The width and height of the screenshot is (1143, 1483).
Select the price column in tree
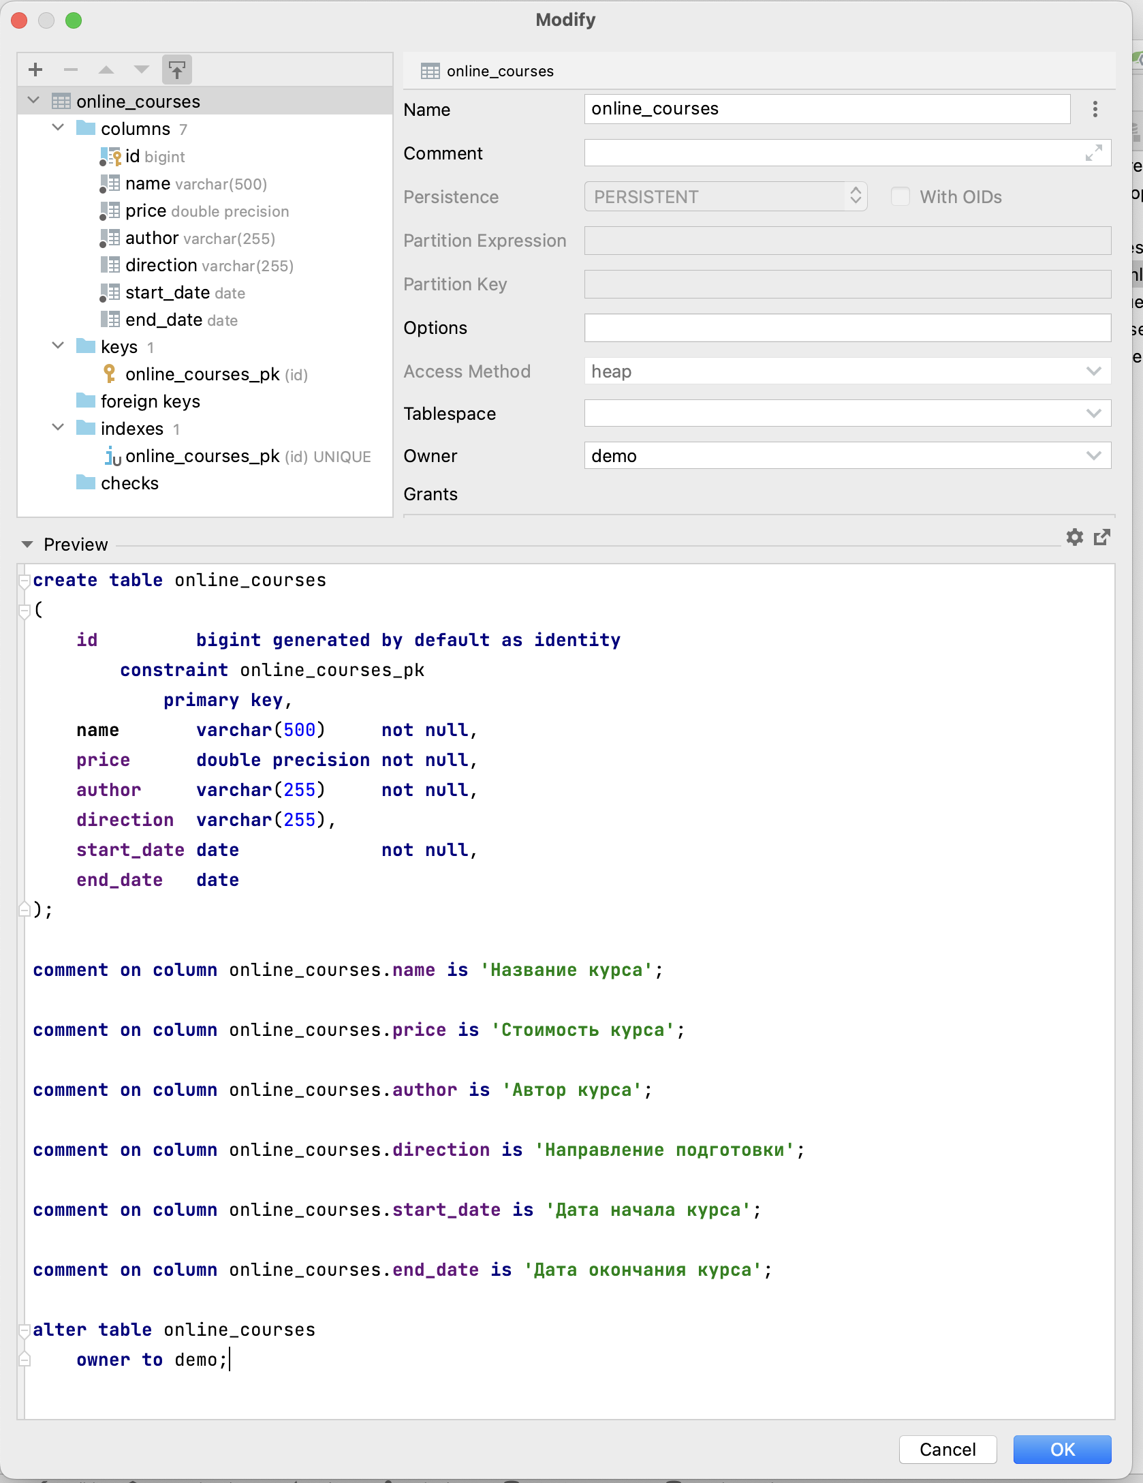tap(146, 211)
